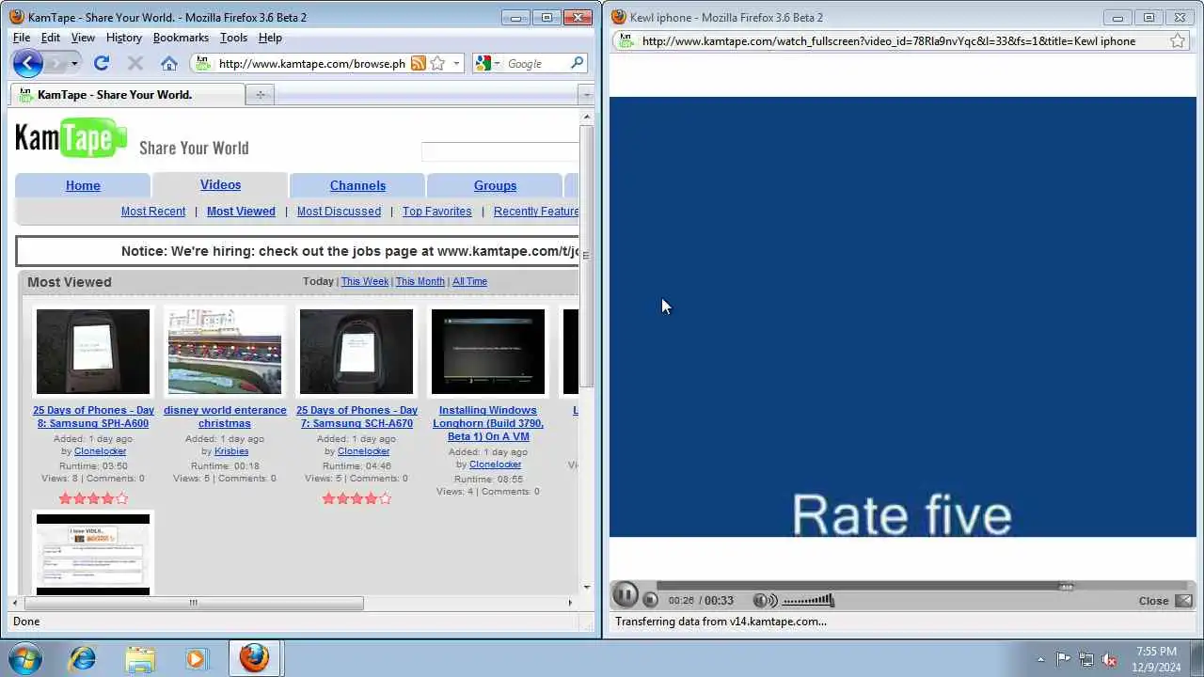Viewport: 1204px width, 677px height.
Task: Click the star rating under SCH-A670 video
Action: click(356, 498)
